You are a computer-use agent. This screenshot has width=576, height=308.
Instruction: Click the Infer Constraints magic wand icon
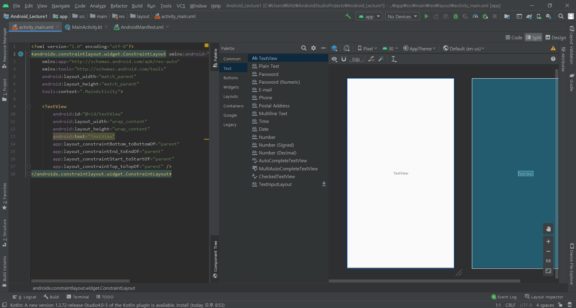click(x=381, y=59)
